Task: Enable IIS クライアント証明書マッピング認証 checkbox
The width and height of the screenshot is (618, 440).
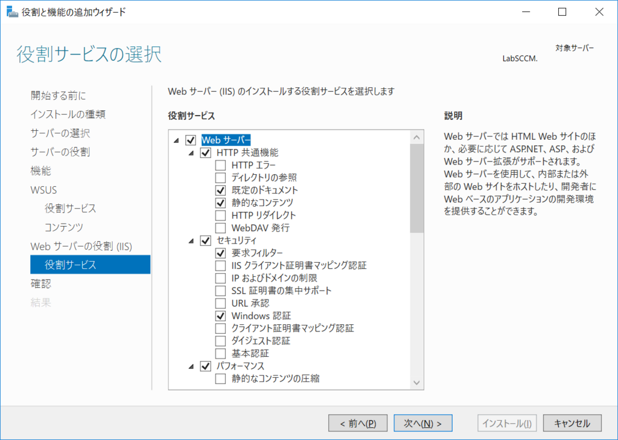Action: tap(221, 265)
